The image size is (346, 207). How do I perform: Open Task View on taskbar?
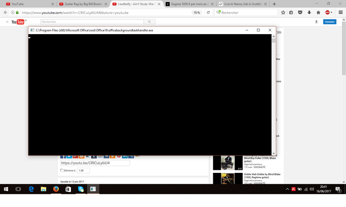[18, 189]
